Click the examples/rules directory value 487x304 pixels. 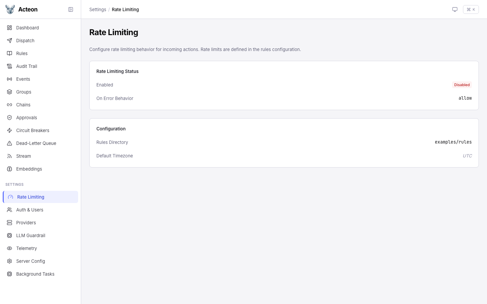click(x=453, y=142)
